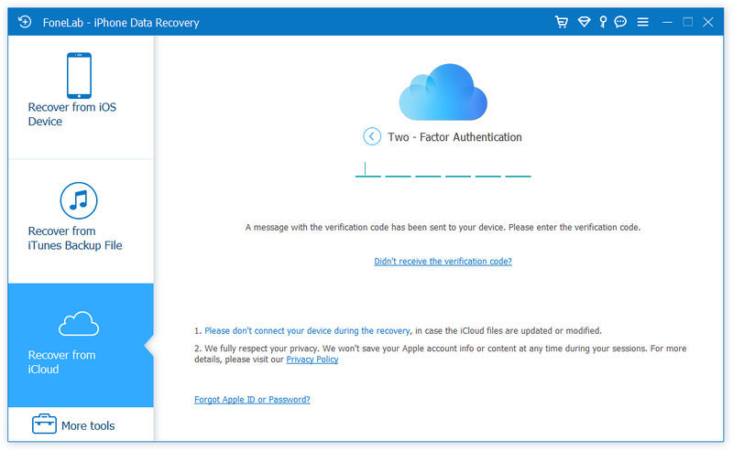Click the fourth verification code digit field
Image resolution: width=733 pixels, height=451 pixels.
[458, 169]
